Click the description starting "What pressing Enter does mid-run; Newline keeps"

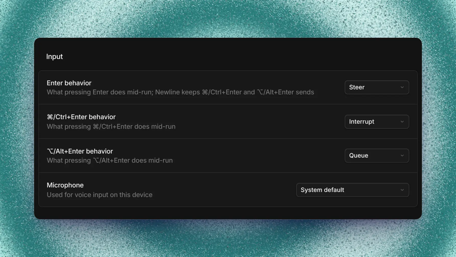(180, 92)
